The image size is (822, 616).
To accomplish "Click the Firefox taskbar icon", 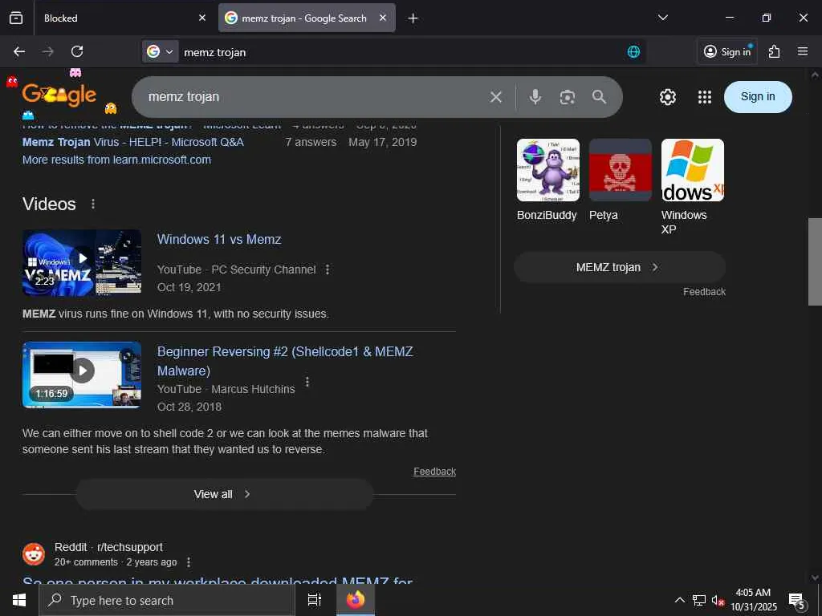I will tap(356, 600).
